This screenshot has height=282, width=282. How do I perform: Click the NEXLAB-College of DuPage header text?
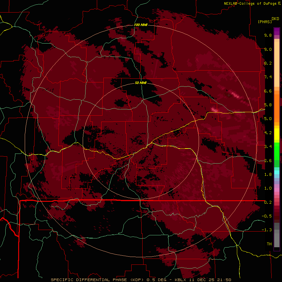pos(252,3)
